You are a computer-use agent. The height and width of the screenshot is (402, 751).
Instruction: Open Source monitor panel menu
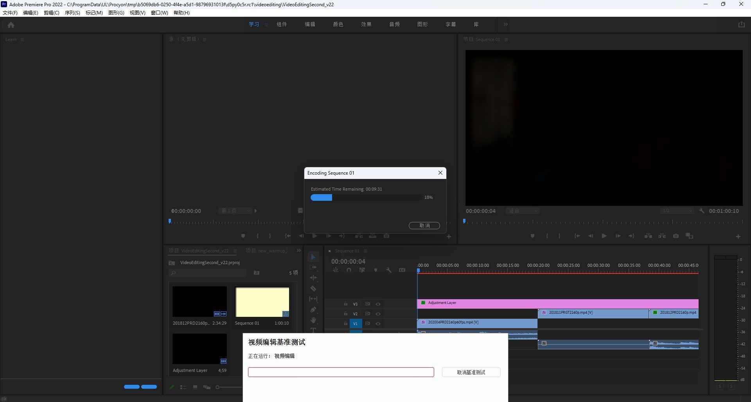tap(205, 39)
